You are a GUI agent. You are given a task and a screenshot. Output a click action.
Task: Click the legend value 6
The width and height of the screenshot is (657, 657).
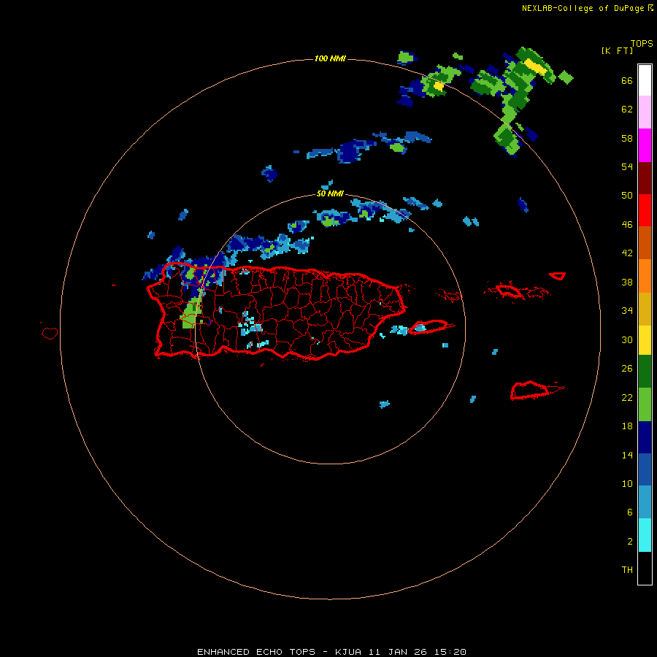point(630,512)
